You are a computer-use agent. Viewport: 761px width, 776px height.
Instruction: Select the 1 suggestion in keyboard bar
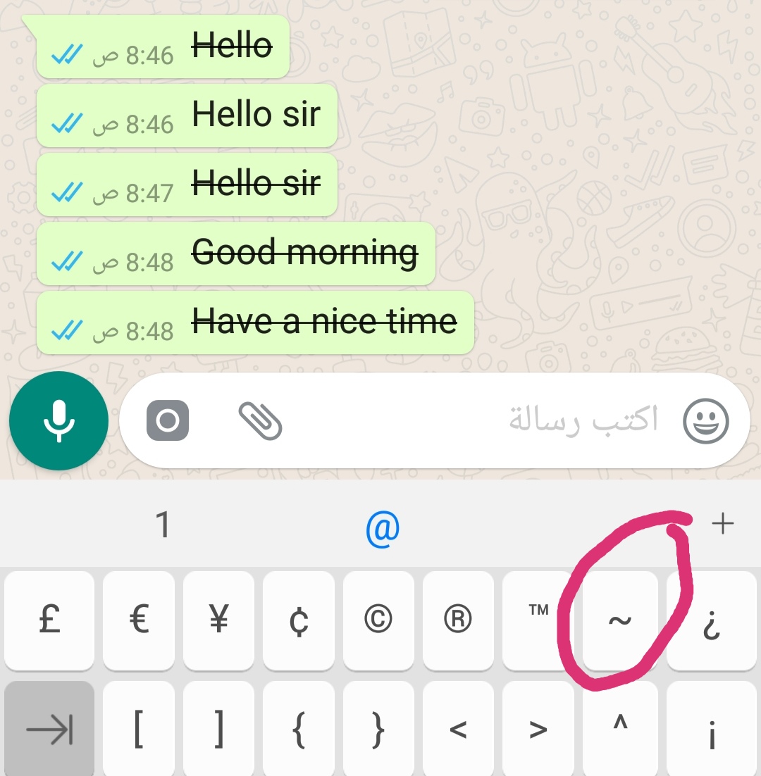coord(163,525)
